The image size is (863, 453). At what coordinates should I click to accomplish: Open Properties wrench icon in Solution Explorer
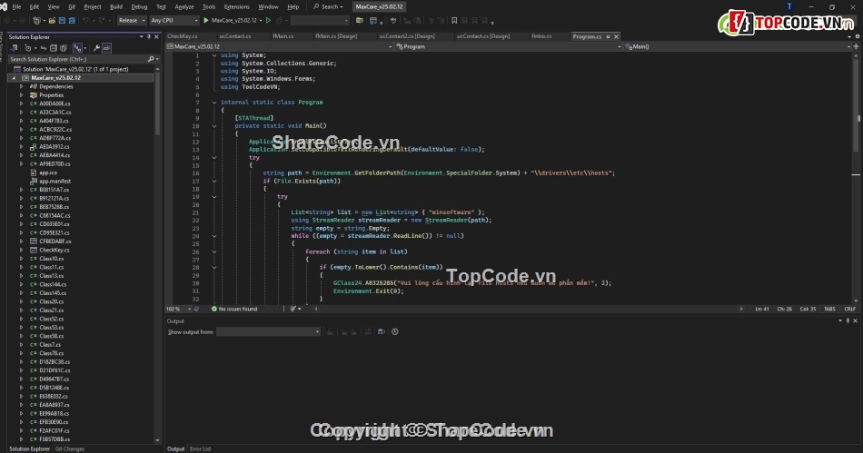click(x=96, y=48)
